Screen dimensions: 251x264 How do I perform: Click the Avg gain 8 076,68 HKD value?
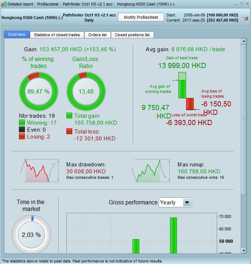click(198, 49)
